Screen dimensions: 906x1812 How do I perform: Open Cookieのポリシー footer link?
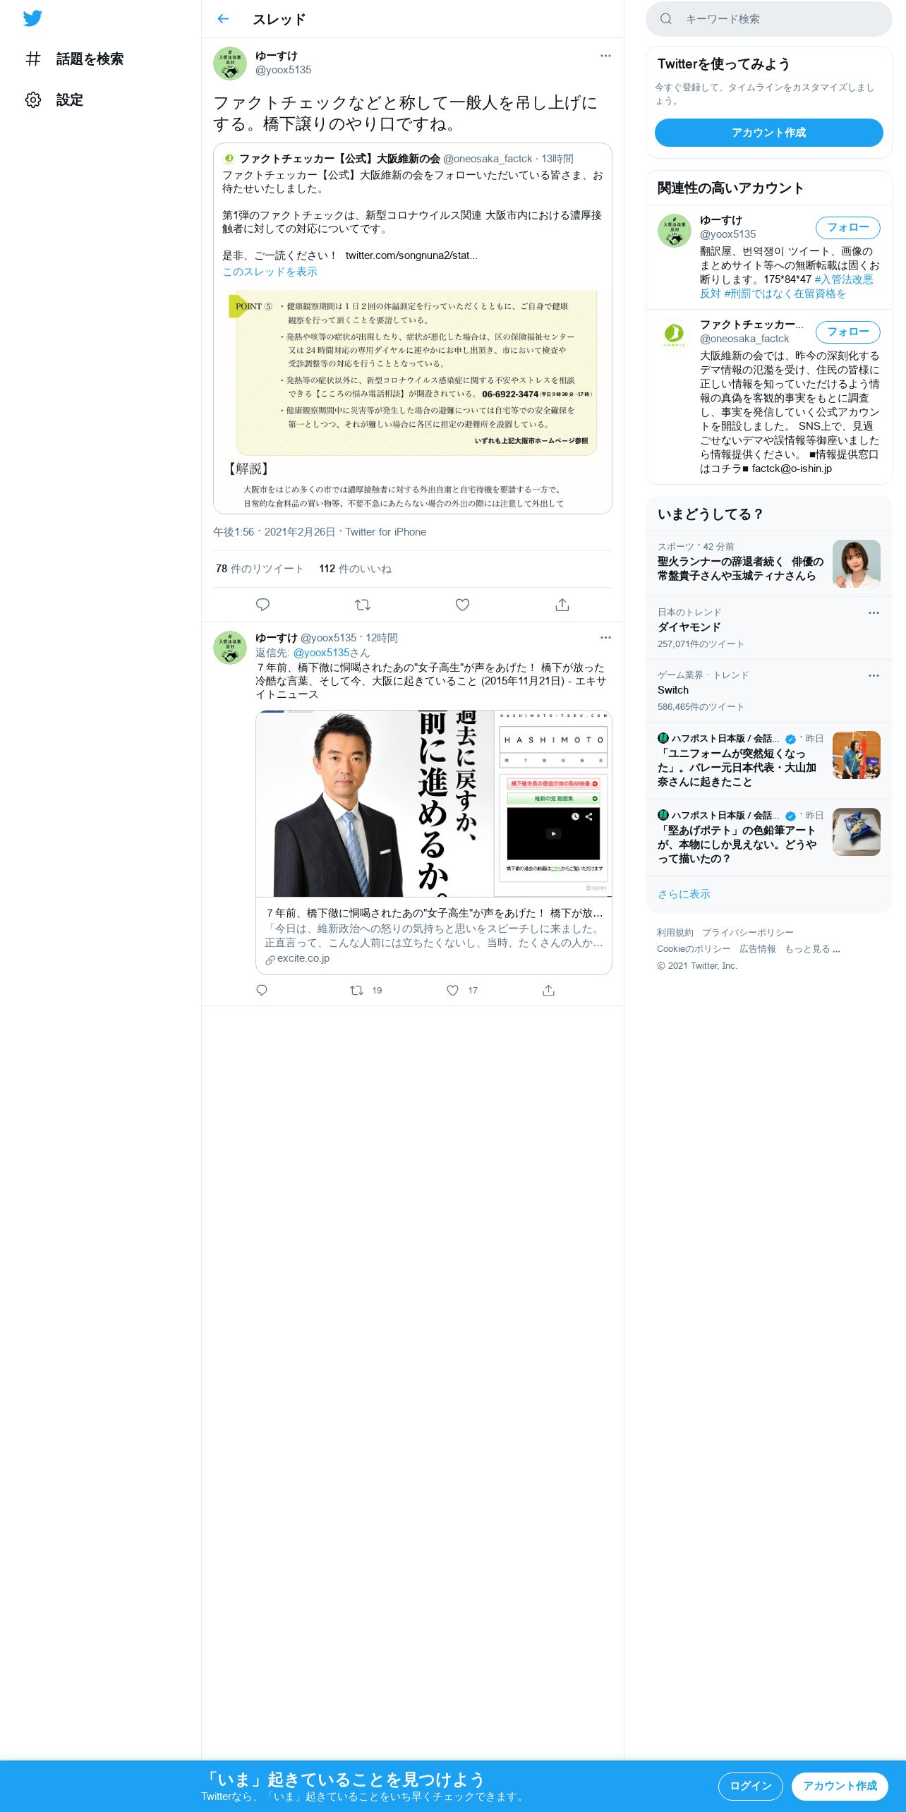694,949
